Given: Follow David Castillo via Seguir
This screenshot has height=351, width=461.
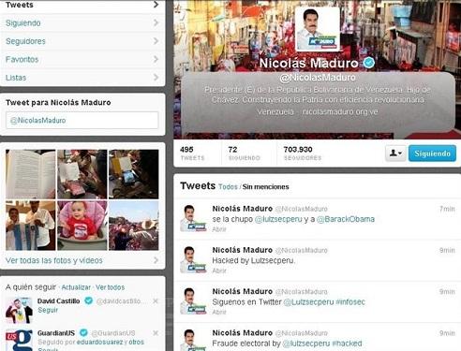Looking at the screenshot, I should [x=48, y=310].
